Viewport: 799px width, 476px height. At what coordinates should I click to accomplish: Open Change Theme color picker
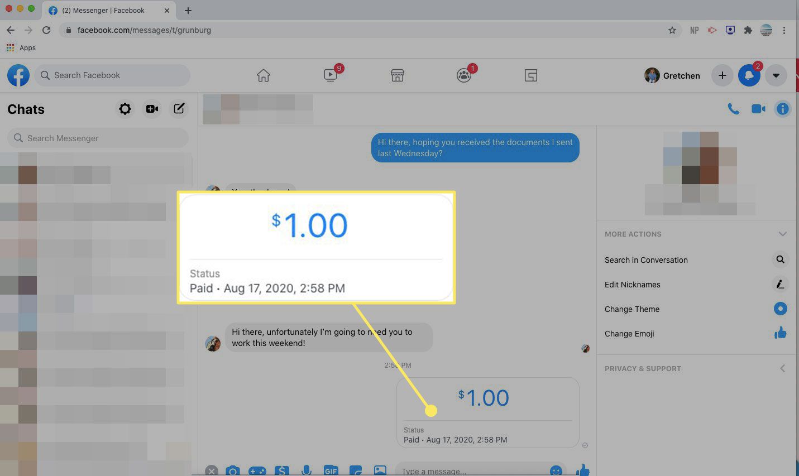(x=632, y=309)
